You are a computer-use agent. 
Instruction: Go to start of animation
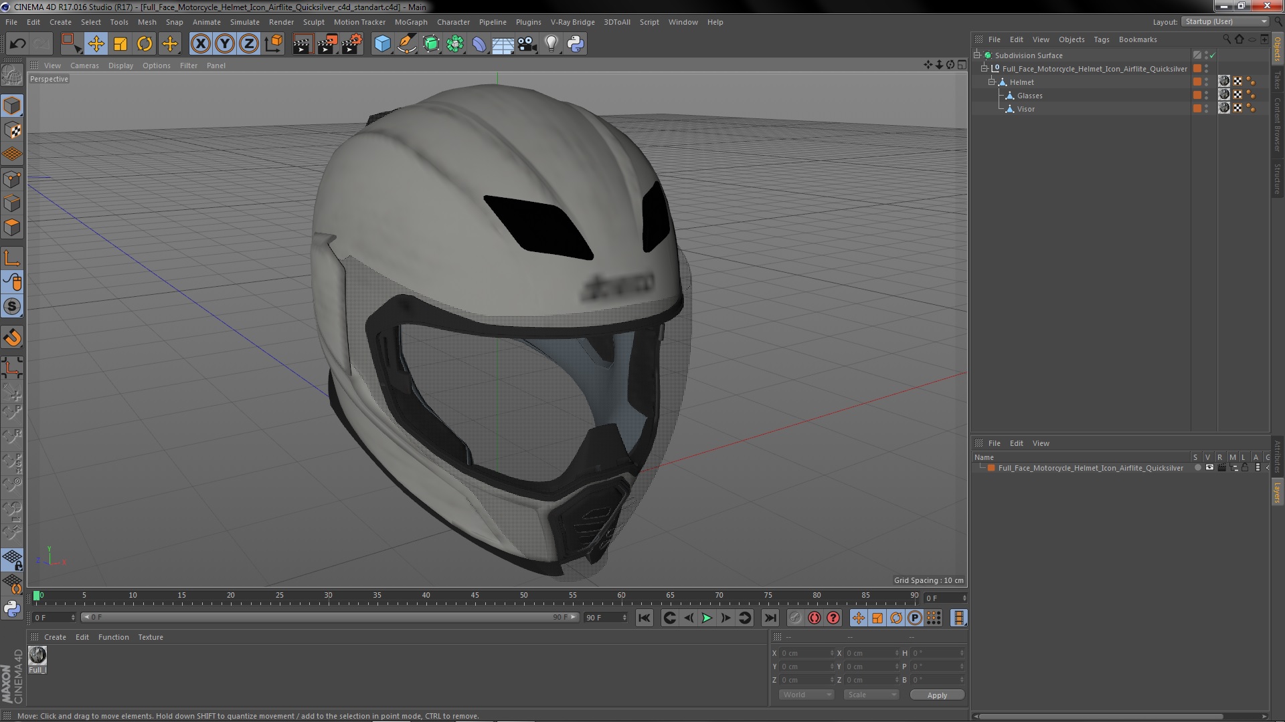644,618
